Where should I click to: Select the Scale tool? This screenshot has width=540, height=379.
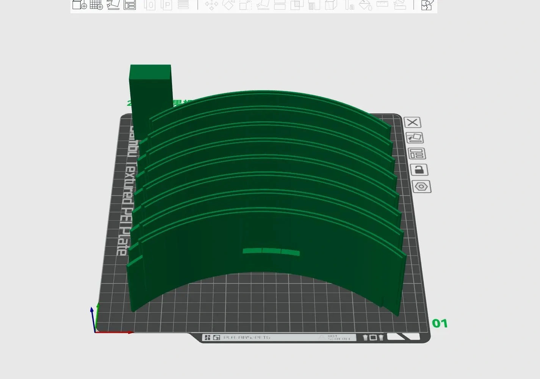coord(245,5)
